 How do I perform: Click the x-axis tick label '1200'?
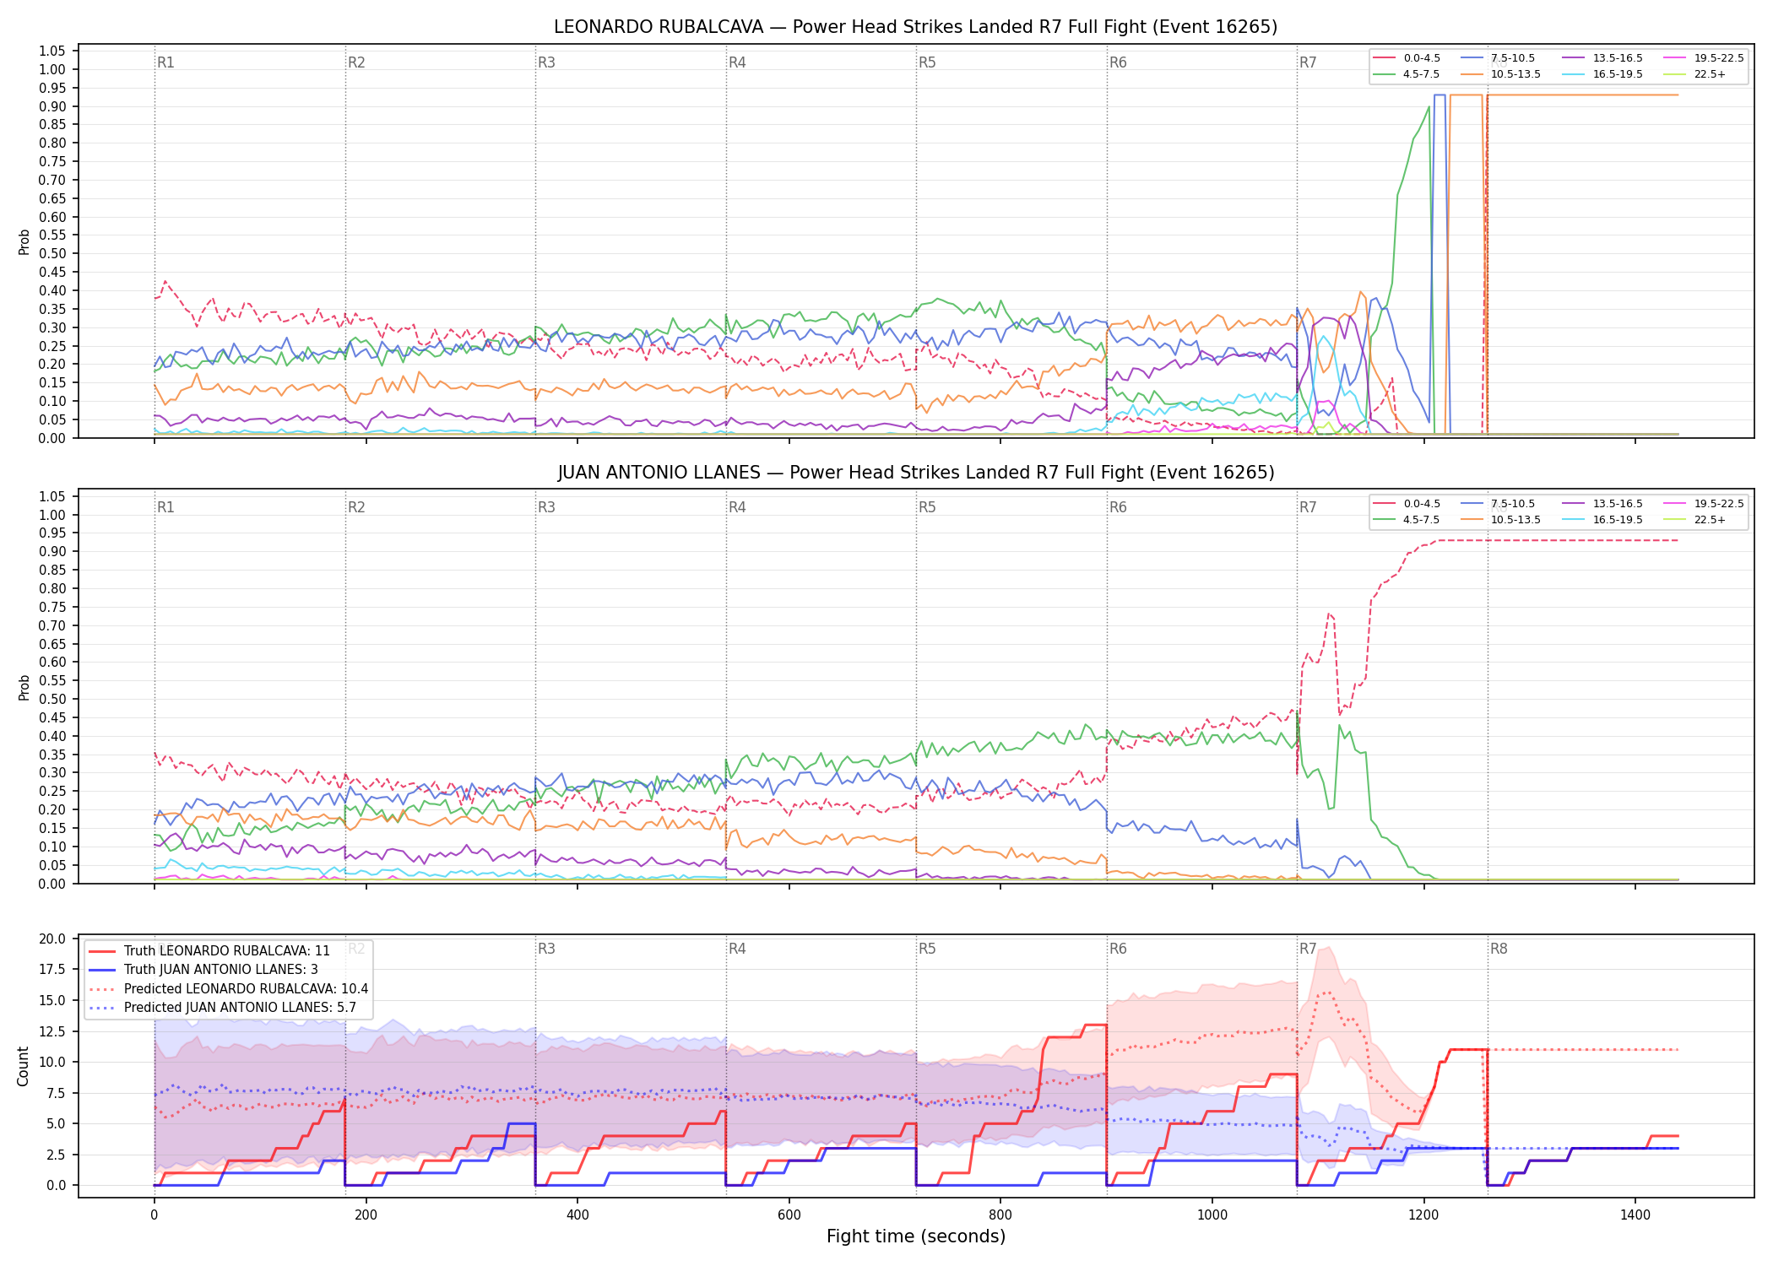tap(1424, 1215)
